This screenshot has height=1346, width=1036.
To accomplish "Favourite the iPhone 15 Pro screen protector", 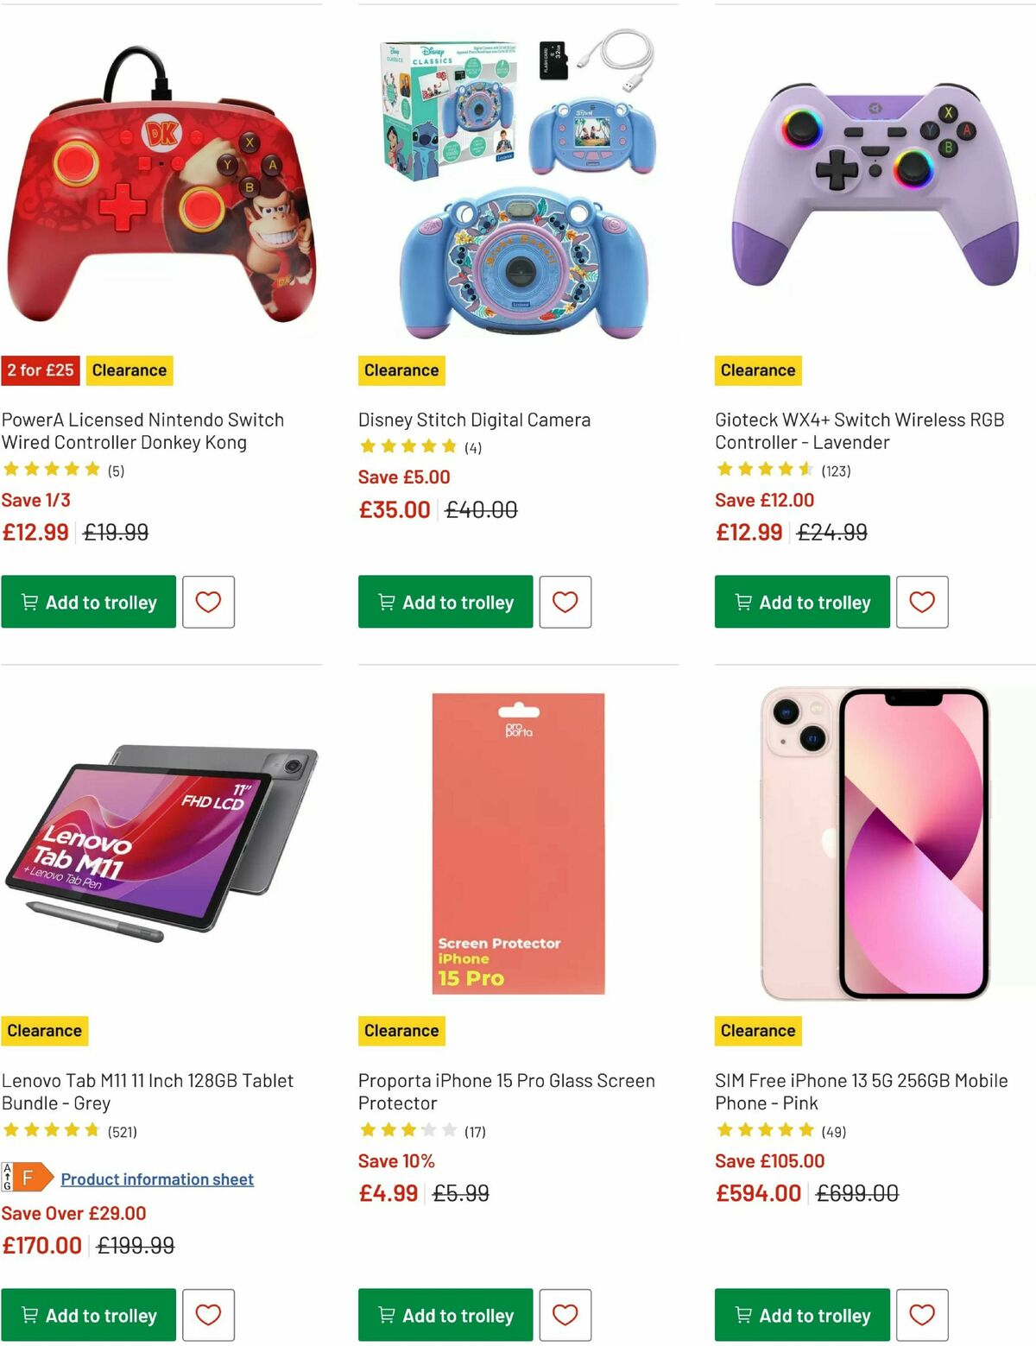I will point(565,1315).
